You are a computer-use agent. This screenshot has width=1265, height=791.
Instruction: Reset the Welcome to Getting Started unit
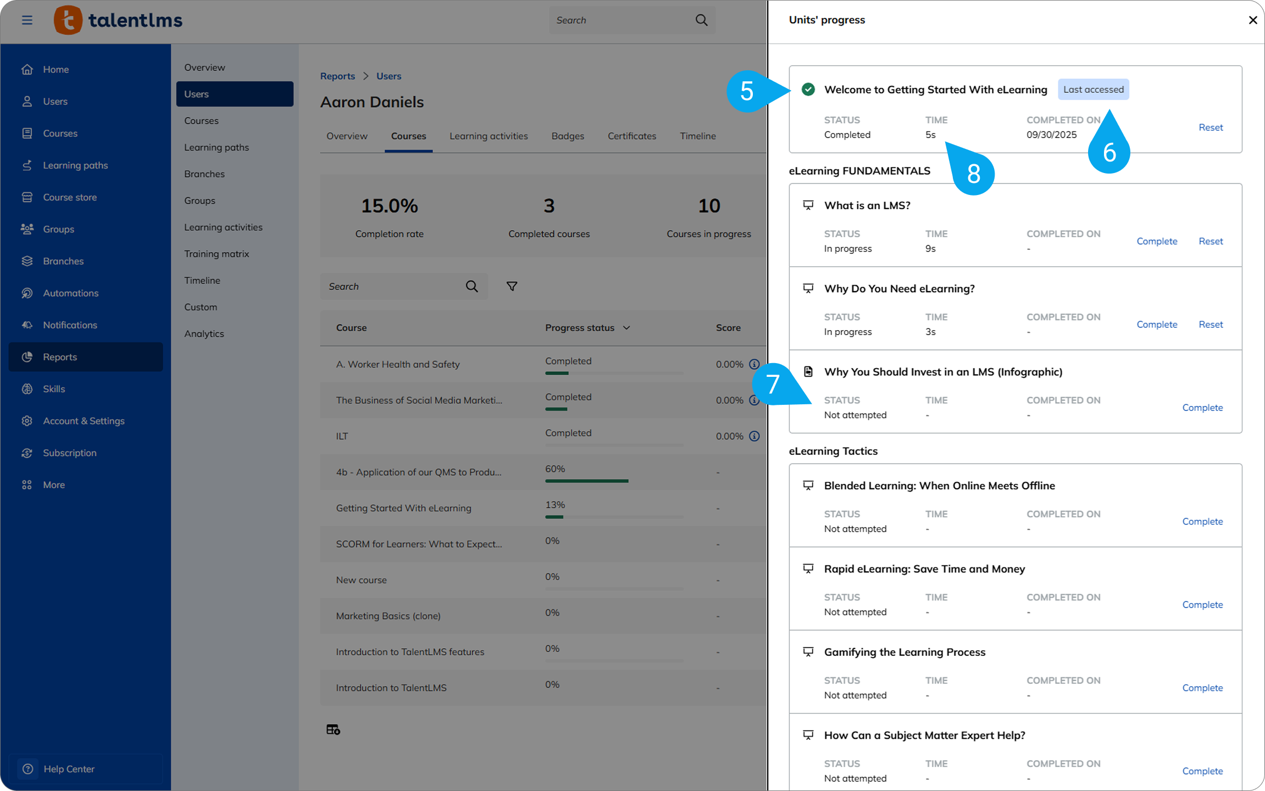pyautogui.click(x=1211, y=127)
